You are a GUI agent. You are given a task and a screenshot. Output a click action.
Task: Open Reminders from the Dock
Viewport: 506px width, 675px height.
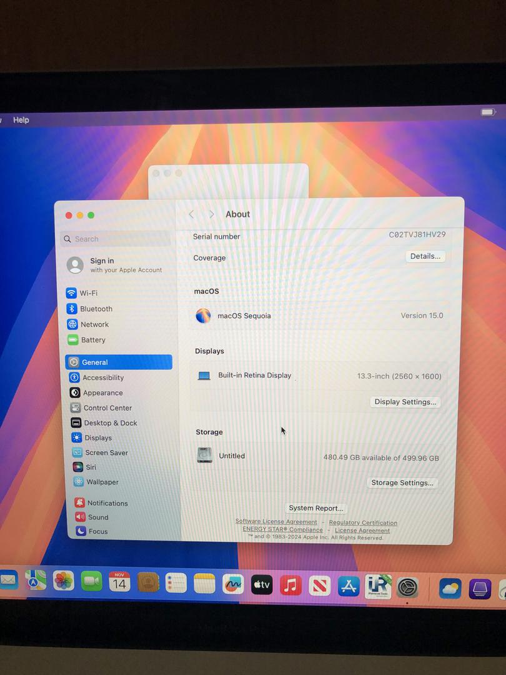[176, 583]
